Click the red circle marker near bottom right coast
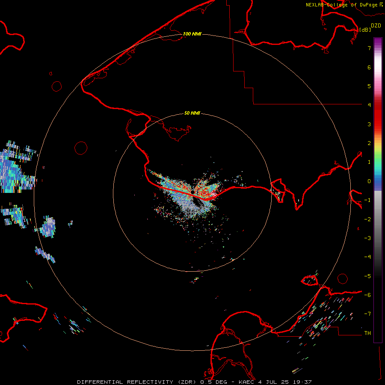 point(343,278)
